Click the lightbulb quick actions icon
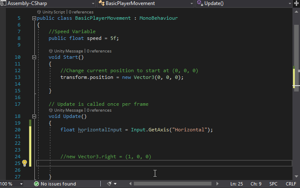The height and width of the screenshot is (188, 300). tap(24, 163)
